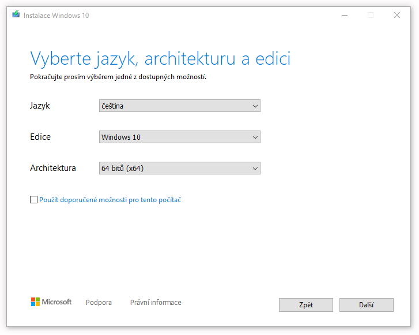Image resolution: width=419 pixels, height=335 pixels.
Task: Open the Právní informace link
Action: (x=156, y=302)
